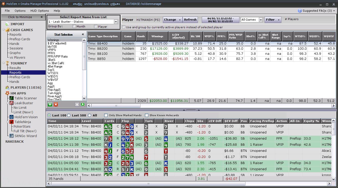Viewport: 338px width, 188px height.
Task: Sort by the bb/100 column header
Action: [x=196, y=36]
